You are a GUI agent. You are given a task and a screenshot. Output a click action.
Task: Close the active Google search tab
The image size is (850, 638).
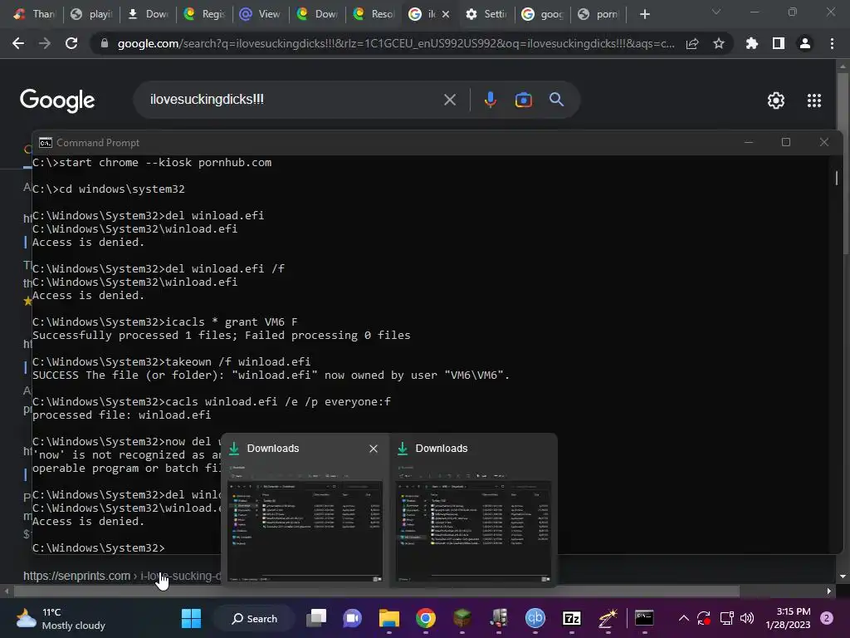(446, 14)
